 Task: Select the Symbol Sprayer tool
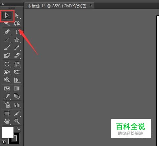[x=7, y=105]
